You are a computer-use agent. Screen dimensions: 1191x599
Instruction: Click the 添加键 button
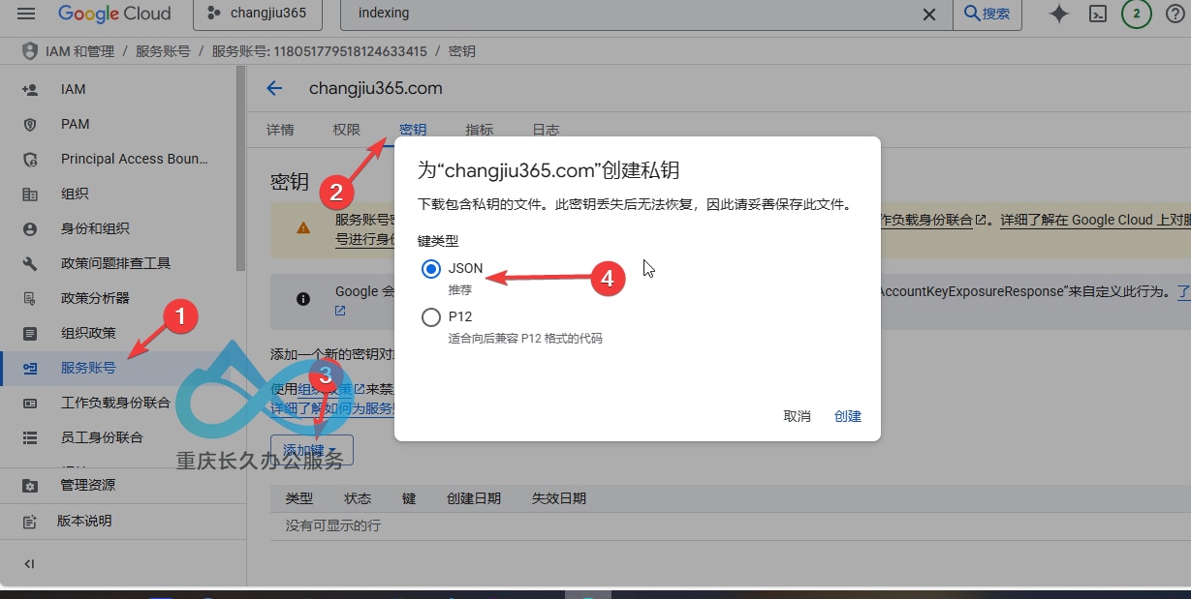[312, 450]
